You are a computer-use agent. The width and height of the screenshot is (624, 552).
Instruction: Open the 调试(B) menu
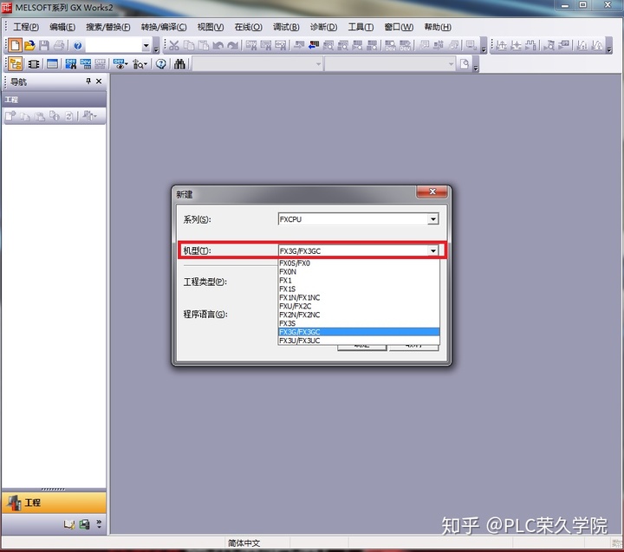point(286,27)
